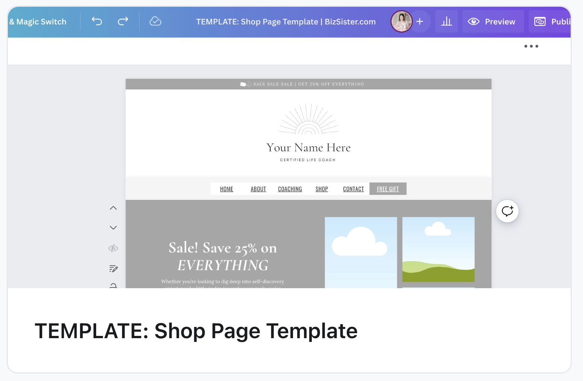583x381 pixels.
Task: Click the Redo arrow icon
Action: pos(123,21)
